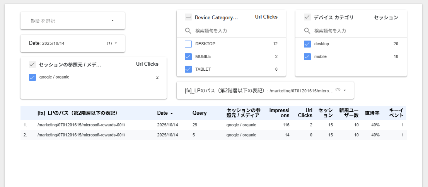Uncheck the google / organic checkbox

pyautogui.click(x=32, y=77)
